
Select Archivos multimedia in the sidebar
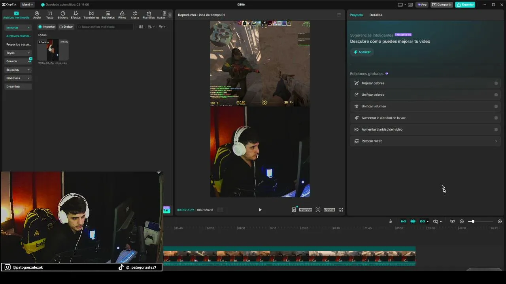pos(18,36)
